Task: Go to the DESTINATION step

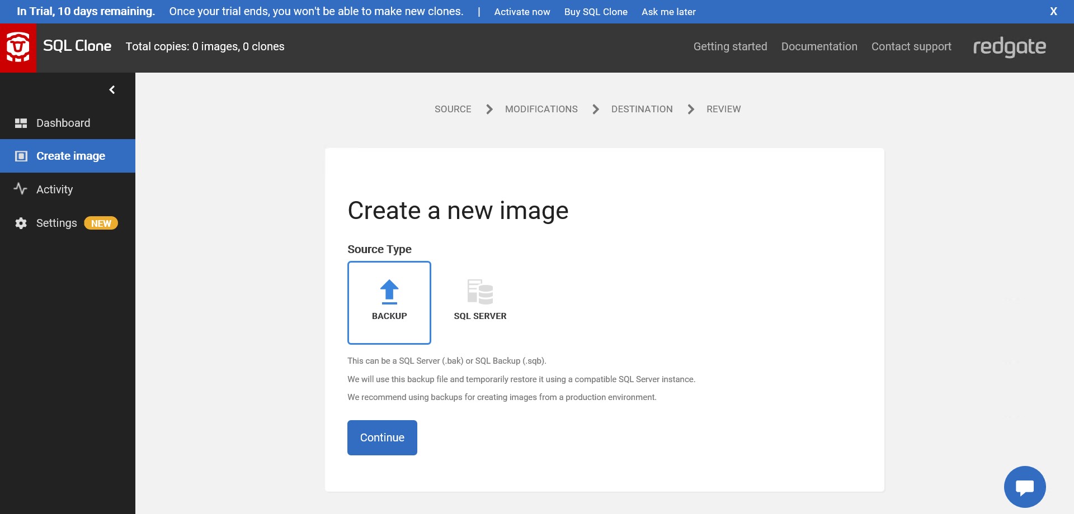Action: (642, 109)
